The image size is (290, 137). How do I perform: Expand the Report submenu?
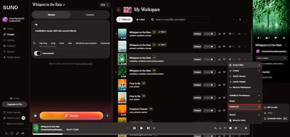[245, 115]
